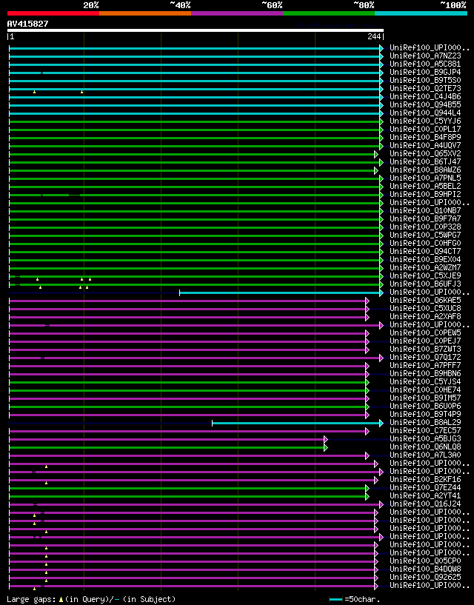Select hit UniRef100_C5WPG7

[425, 235]
